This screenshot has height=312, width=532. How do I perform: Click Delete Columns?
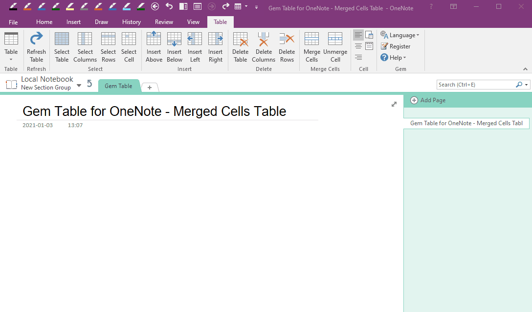[x=263, y=47]
